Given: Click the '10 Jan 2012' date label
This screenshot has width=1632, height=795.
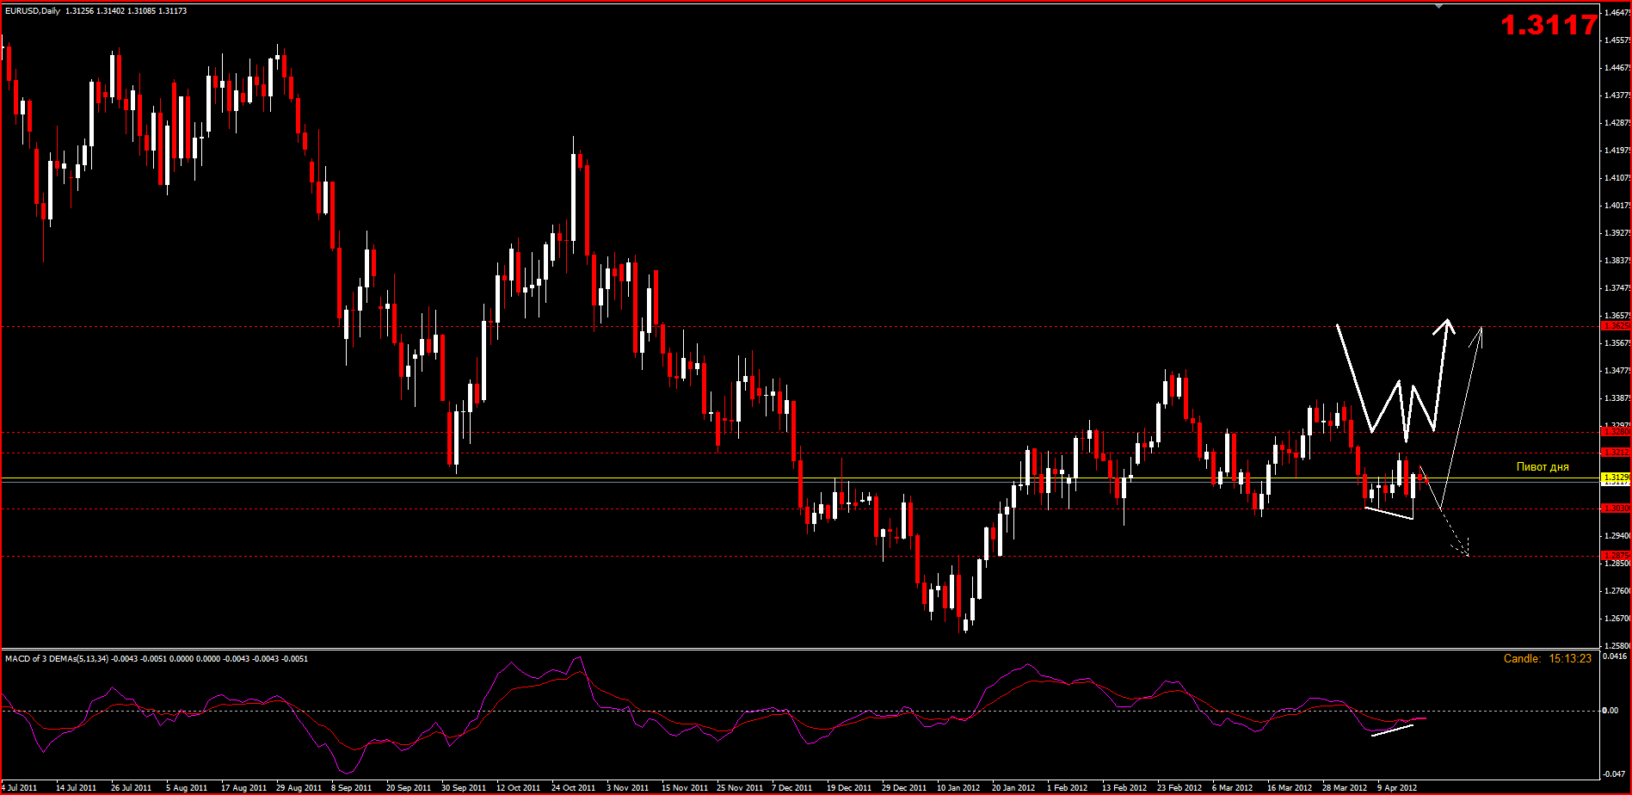Looking at the screenshot, I should point(958,788).
